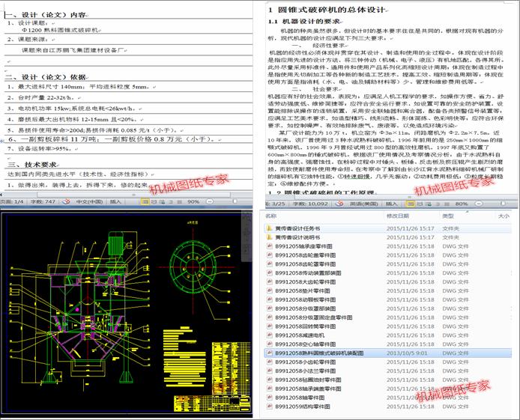
Task: Click the 字数: 10,092 word count
Action: pyautogui.click(x=311, y=204)
